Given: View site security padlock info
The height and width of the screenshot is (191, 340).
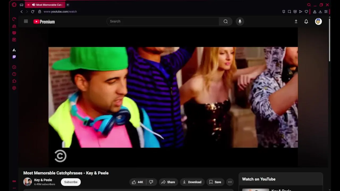Looking at the screenshot, I should 40,12.
